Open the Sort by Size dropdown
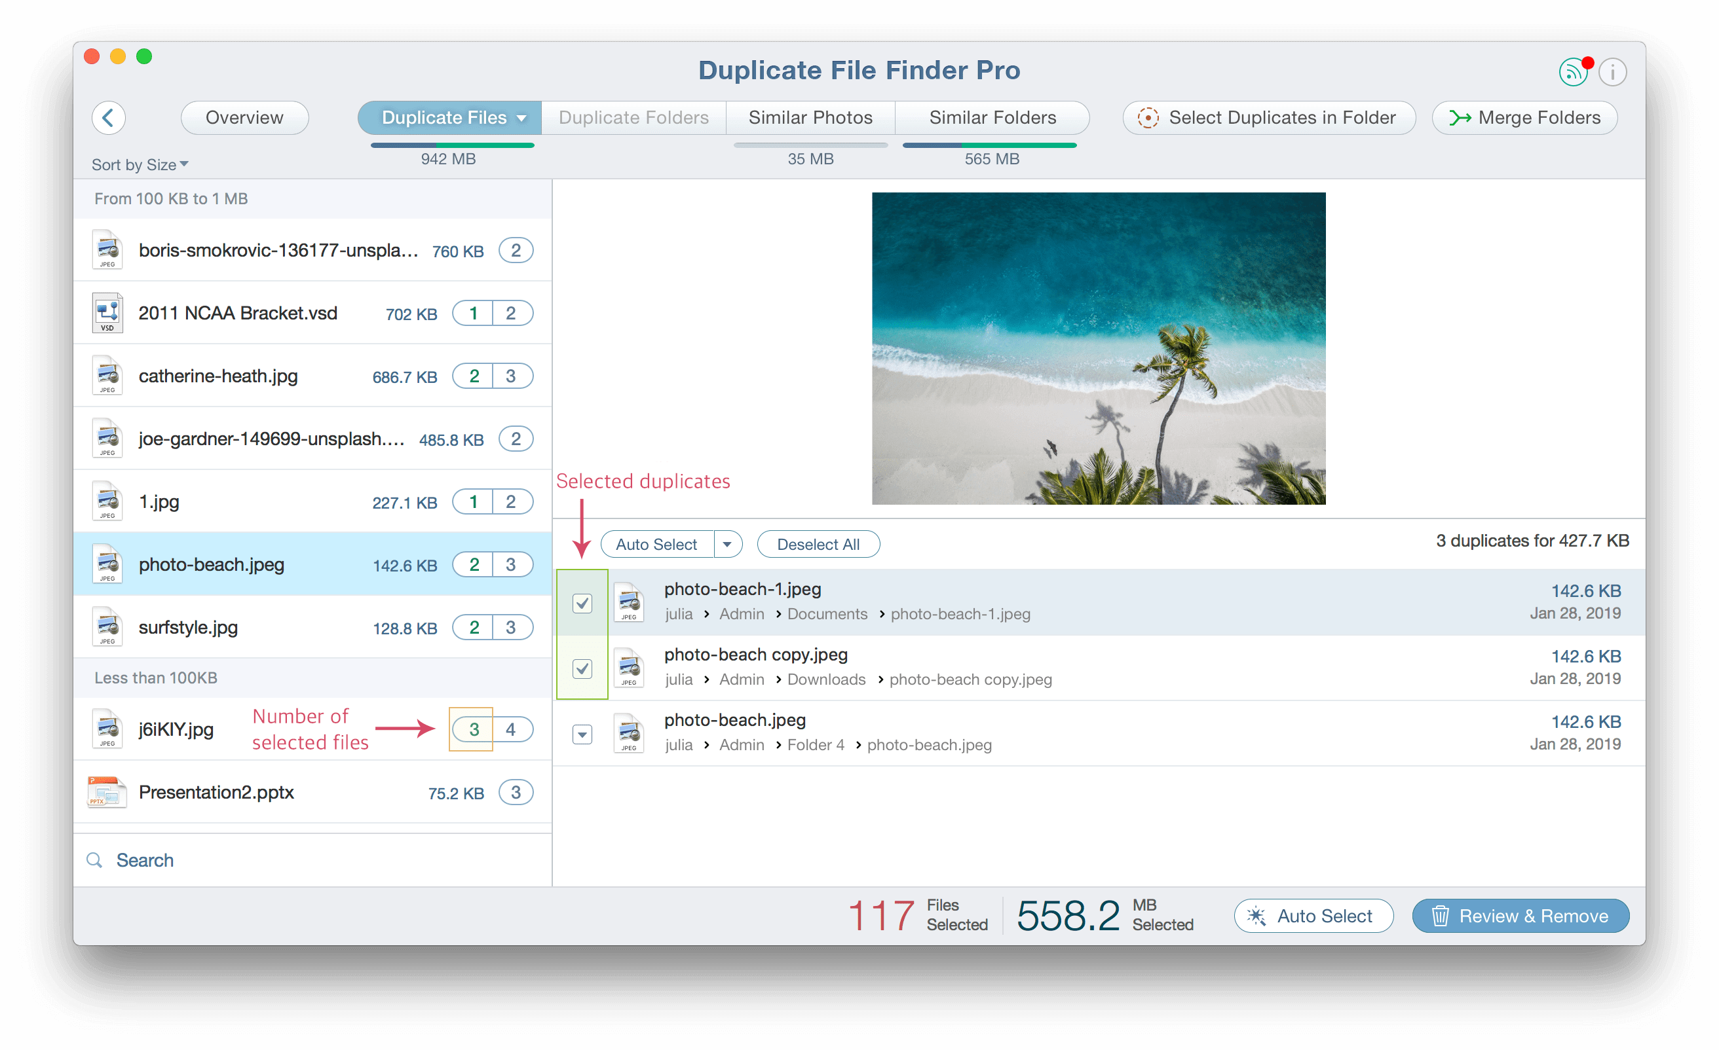This screenshot has height=1050, width=1719. pyautogui.click(x=140, y=164)
